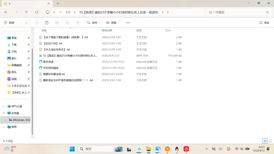274x154 pixels.
Task: Click the Up one level arrow
Action: tap(26, 12)
